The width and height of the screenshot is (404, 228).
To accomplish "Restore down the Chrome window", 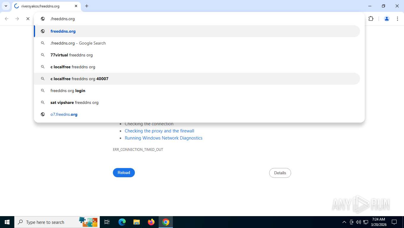I will pyautogui.click(x=384, y=6).
